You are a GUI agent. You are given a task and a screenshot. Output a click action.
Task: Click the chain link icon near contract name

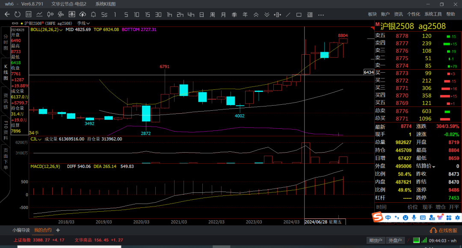[15, 23]
